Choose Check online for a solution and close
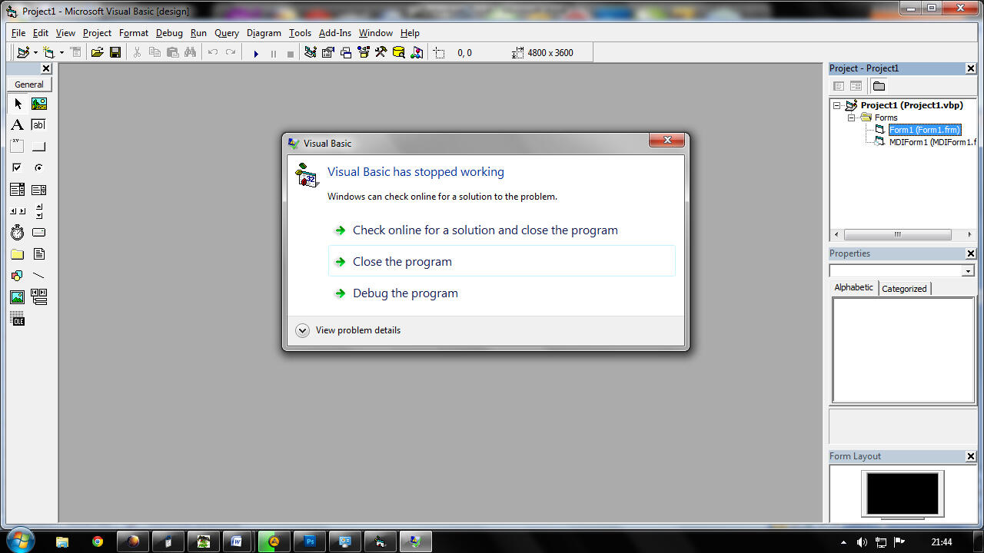This screenshot has height=553, width=984. [x=502, y=230]
